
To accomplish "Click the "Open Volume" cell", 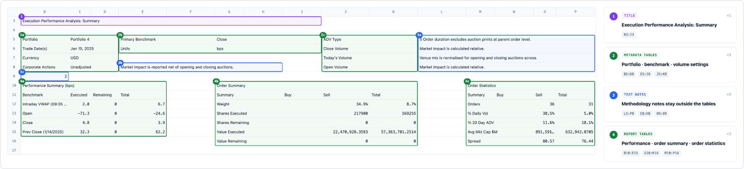I will [369, 67].
